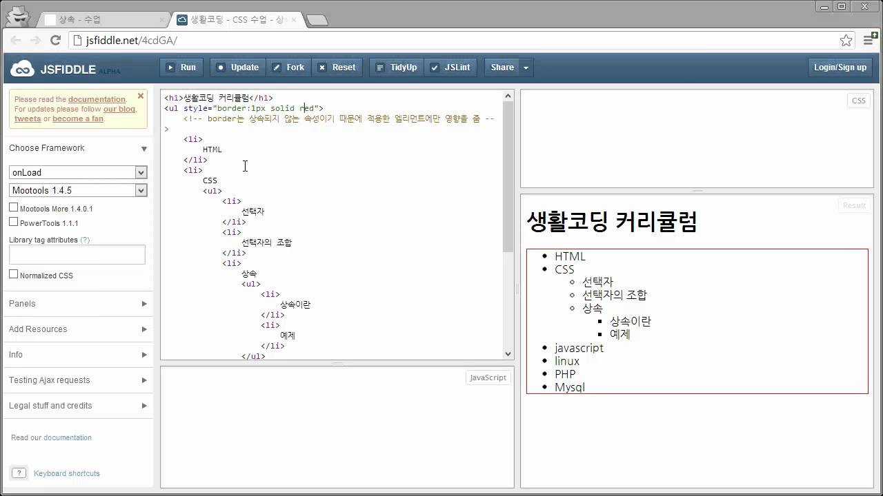Enable PowerTools 1.1.1 checkbox
The height and width of the screenshot is (496, 883).
click(x=13, y=222)
